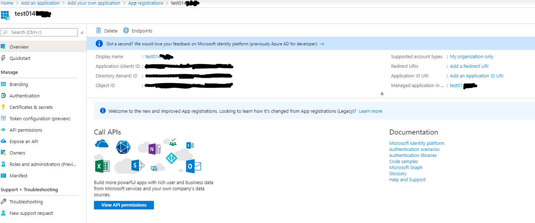Click the Excel icon under Call APIs
Viewport: 535px width, 223px height.
(102, 166)
